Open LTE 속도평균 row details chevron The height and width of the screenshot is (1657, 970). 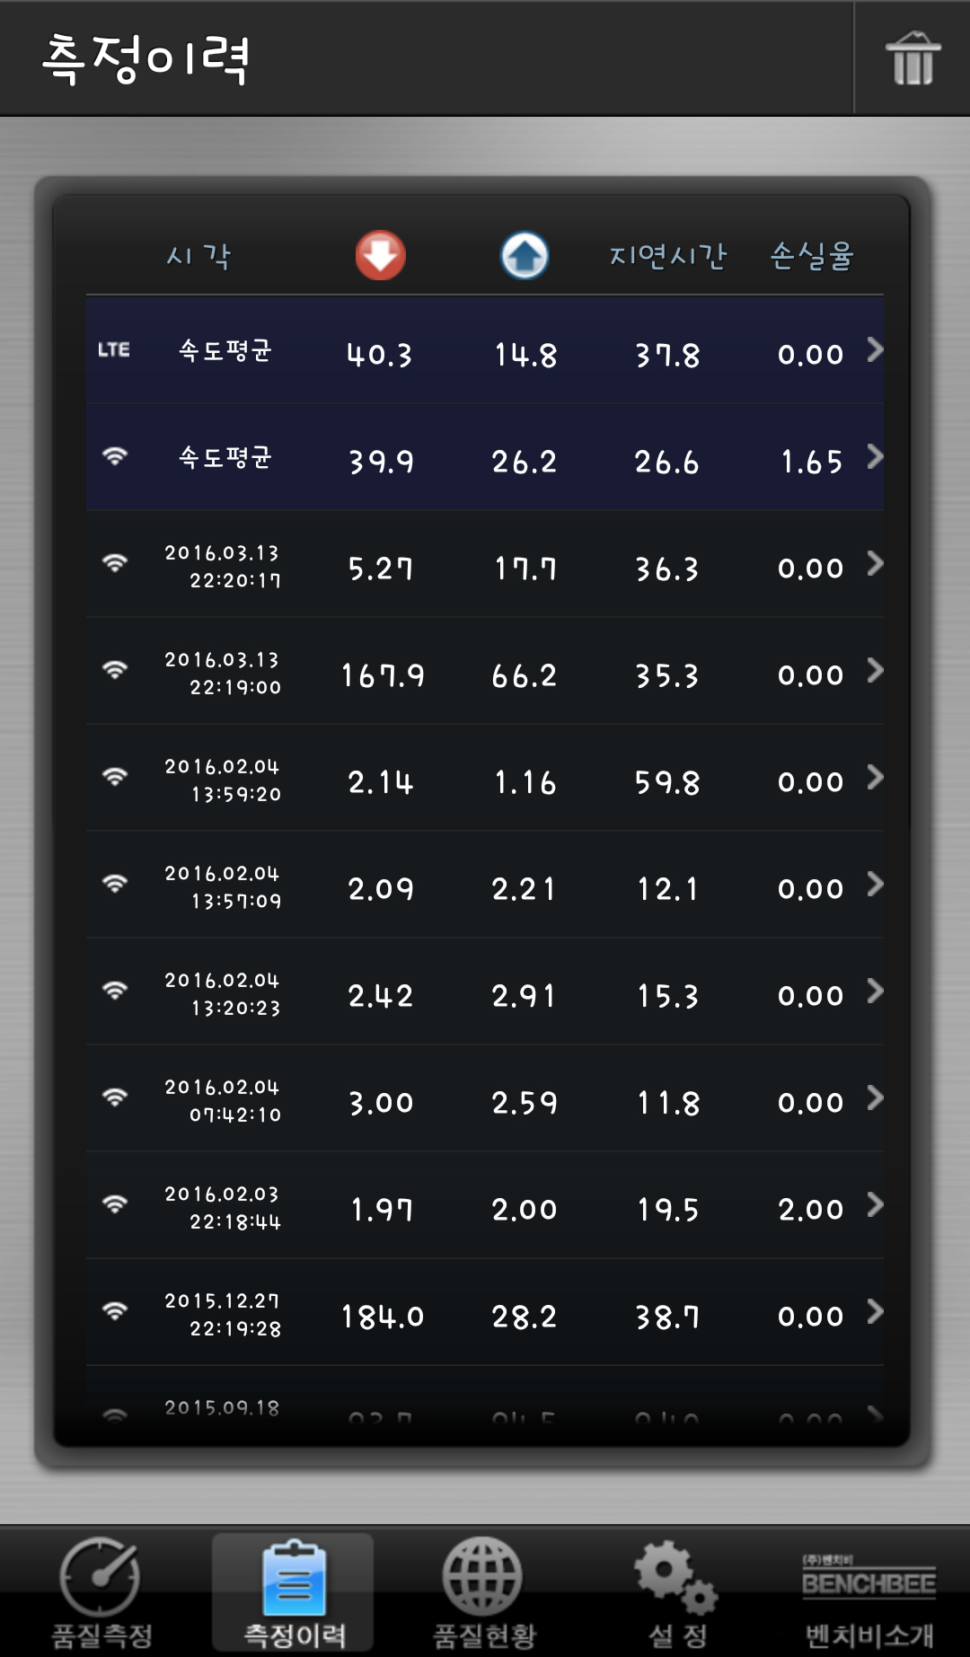[x=875, y=349]
